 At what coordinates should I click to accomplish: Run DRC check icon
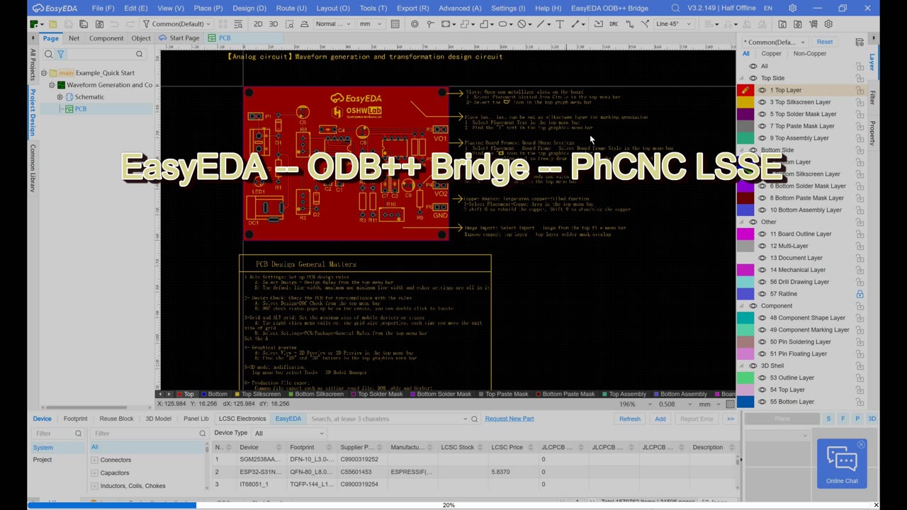(x=614, y=24)
